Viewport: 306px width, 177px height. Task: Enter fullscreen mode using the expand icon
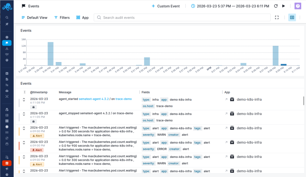(277, 18)
